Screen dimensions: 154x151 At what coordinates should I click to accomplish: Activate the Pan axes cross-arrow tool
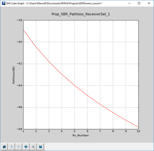pos(26,147)
